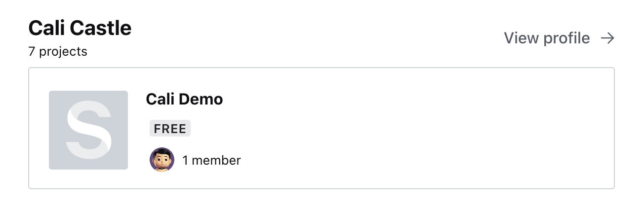Click the projects count below Cali Castle
Viewport: 643px width, 208px height.
click(x=58, y=51)
